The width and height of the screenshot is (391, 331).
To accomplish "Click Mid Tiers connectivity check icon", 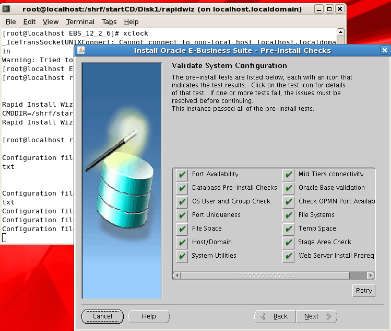I will (289, 175).
